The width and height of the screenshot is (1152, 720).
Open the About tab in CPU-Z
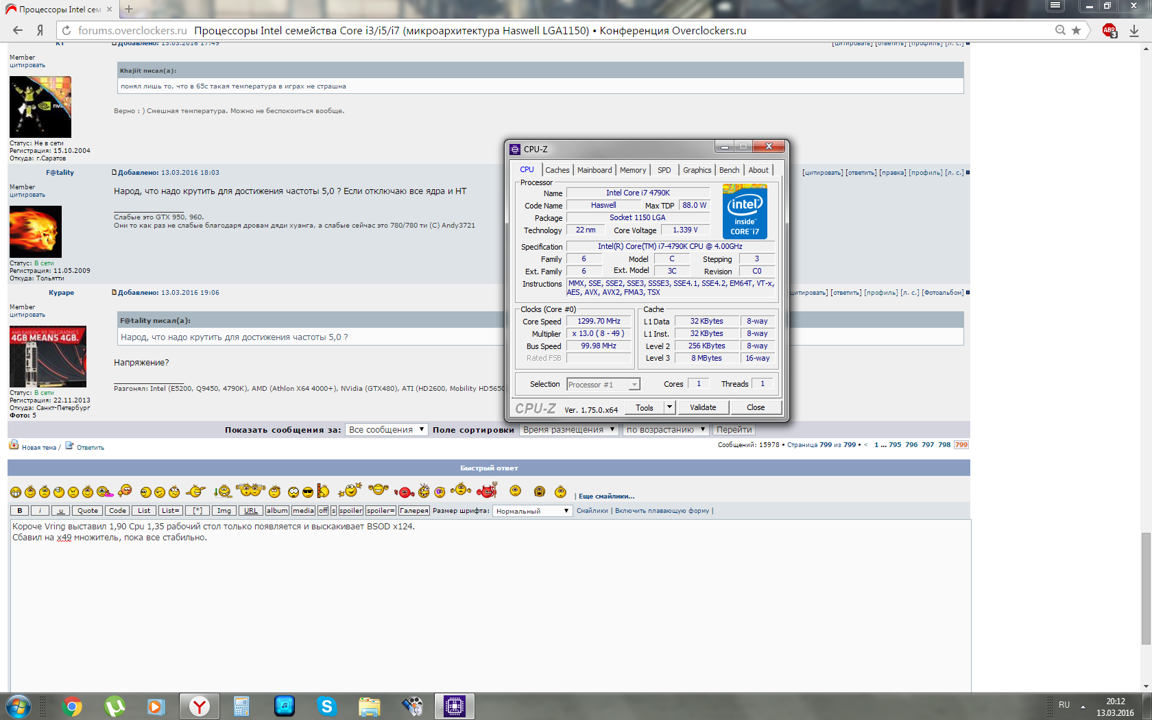tap(758, 170)
